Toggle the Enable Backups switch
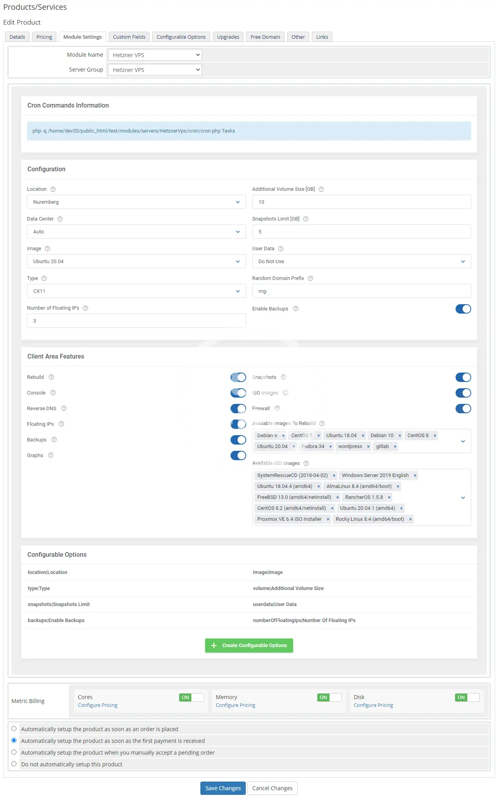This screenshot has height=798, width=499. (x=463, y=309)
